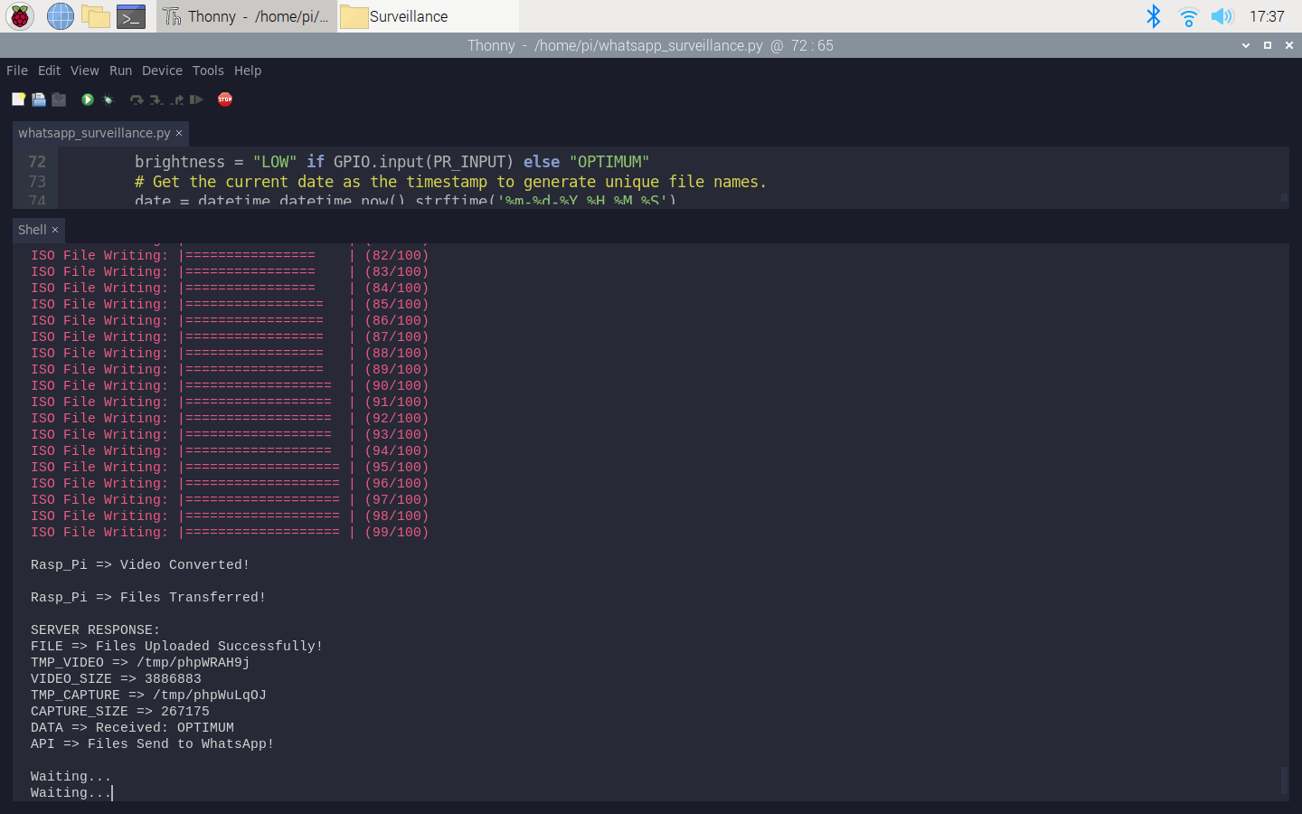
Task: Close the Shell panel tab
Action: (55, 230)
